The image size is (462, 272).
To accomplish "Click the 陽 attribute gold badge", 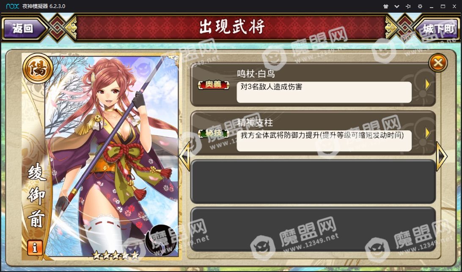I will [x=38, y=68].
